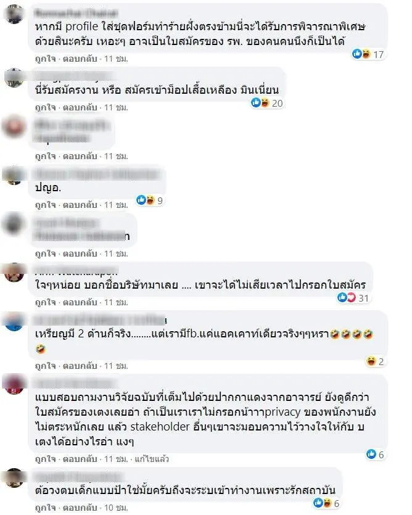Click the avatar beside the 'เหรียญมี 2 ด้าน' comment

pyautogui.click(x=14, y=321)
